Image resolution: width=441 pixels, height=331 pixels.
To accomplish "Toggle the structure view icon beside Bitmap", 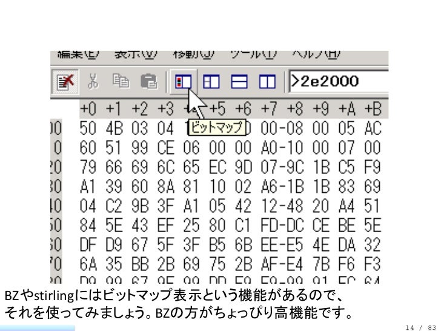I will [211, 82].
